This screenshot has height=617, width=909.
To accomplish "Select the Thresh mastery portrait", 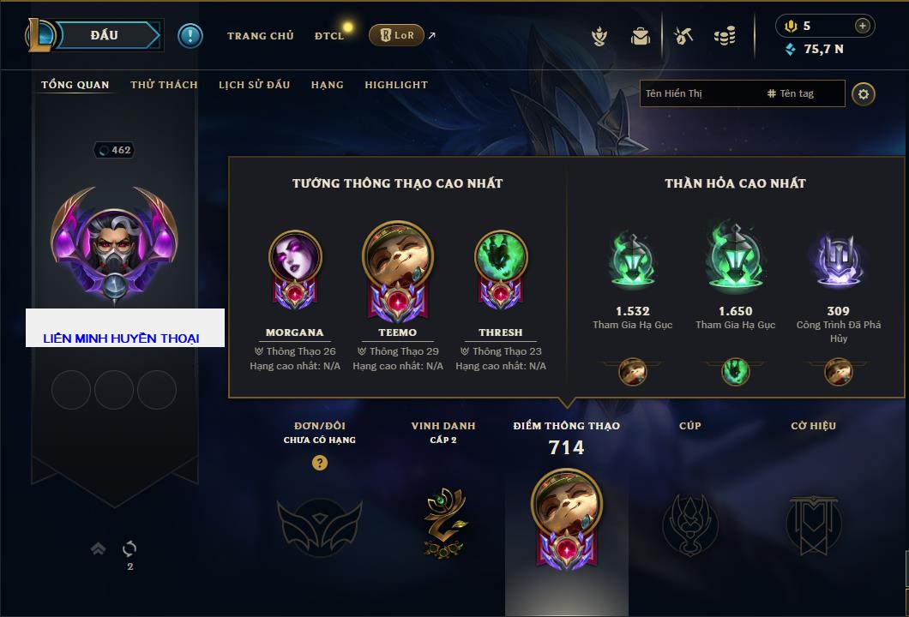I will (x=501, y=269).
